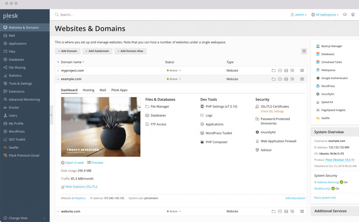
Task: Switch to the Hosting tab
Action: 88,90
